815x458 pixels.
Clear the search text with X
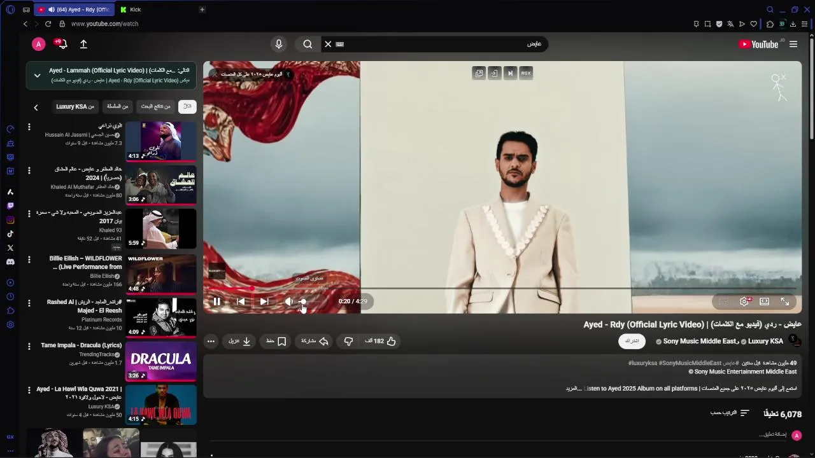pyautogui.click(x=328, y=44)
